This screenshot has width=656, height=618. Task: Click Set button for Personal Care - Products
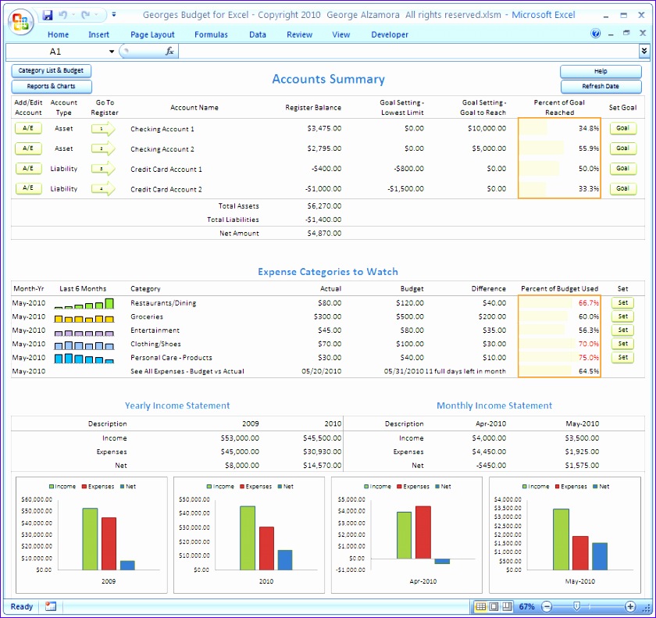622,357
